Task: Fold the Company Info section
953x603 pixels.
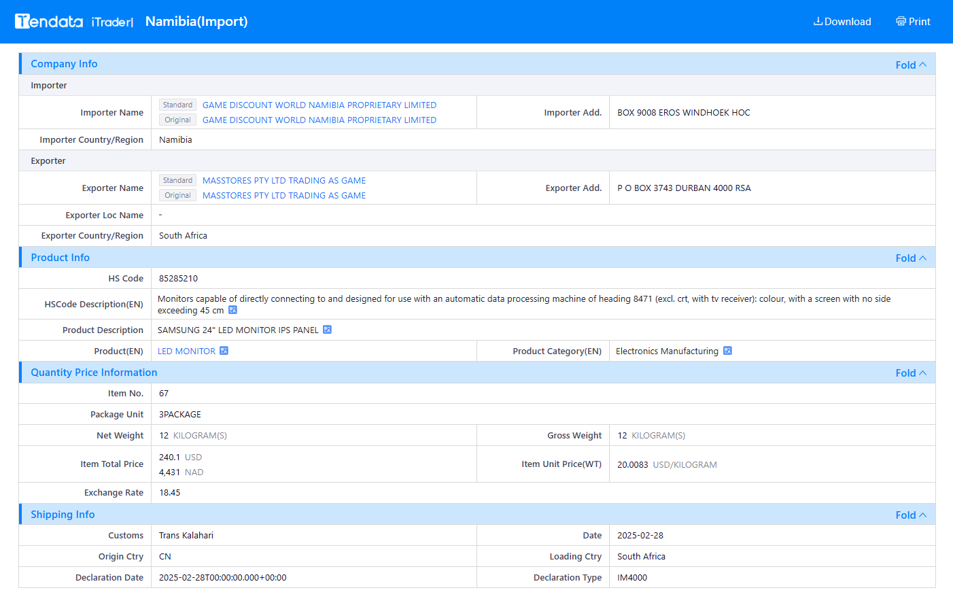Action: (x=911, y=65)
